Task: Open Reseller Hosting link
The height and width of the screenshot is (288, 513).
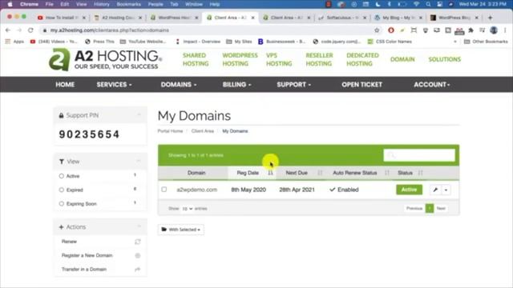Action: (x=319, y=59)
